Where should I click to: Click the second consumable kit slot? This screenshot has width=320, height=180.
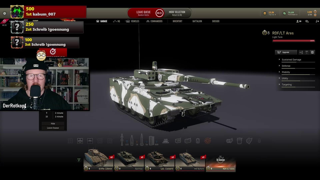click(188, 141)
